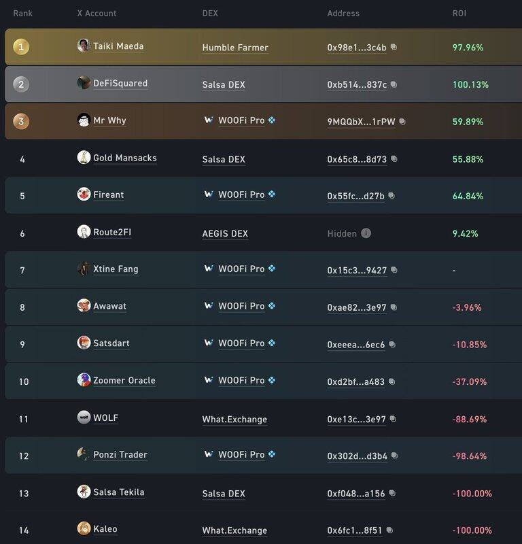
Task: Click Satsdart's profile picture
Action: click(x=84, y=343)
